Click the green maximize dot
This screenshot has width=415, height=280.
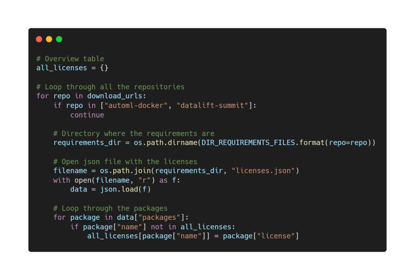pyautogui.click(x=59, y=39)
